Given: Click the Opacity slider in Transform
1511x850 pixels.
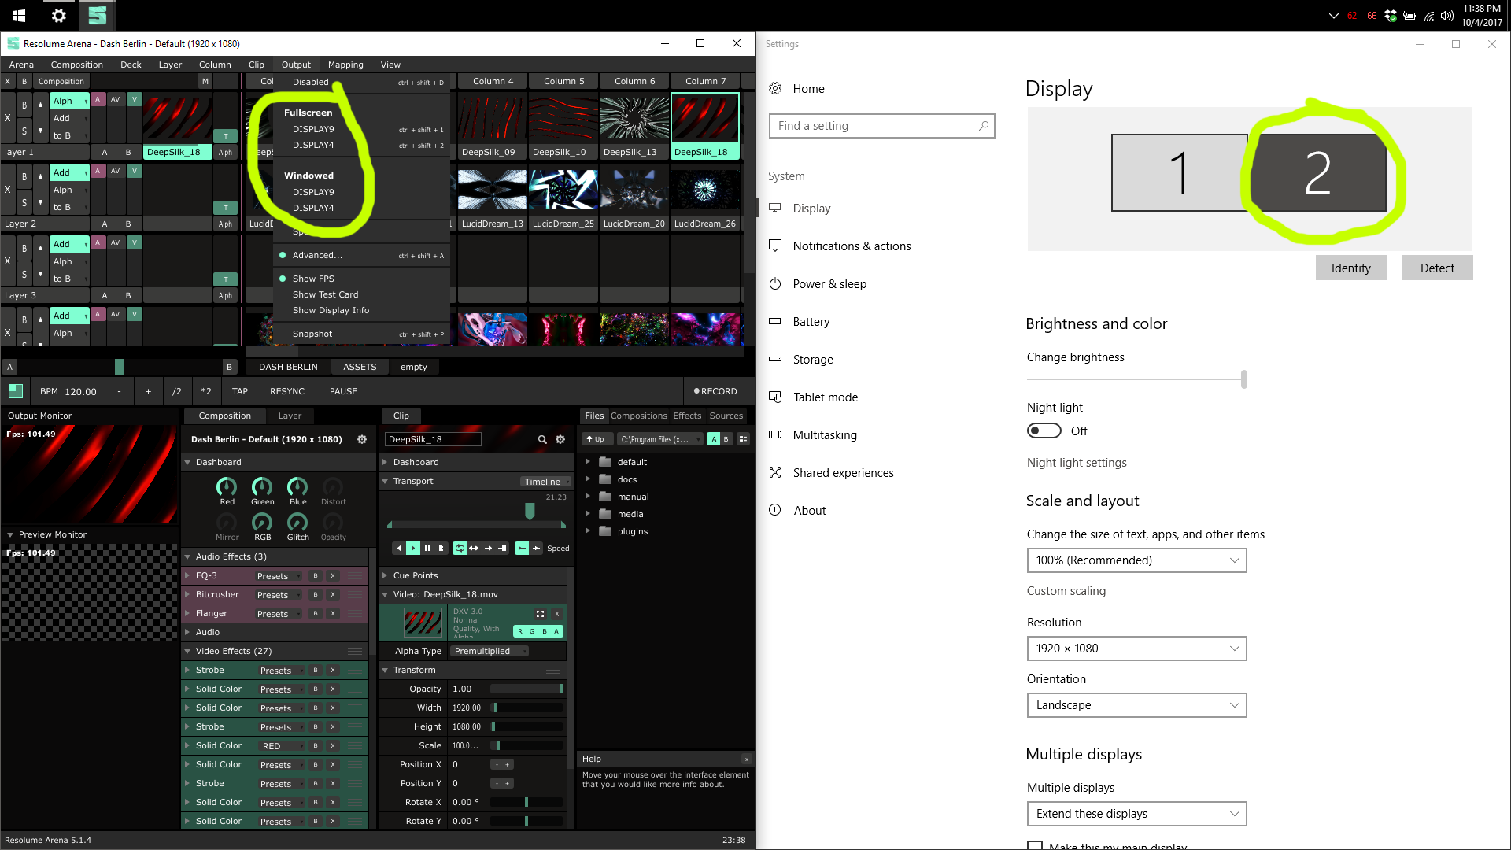Looking at the screenshot, I should [527, 689].
